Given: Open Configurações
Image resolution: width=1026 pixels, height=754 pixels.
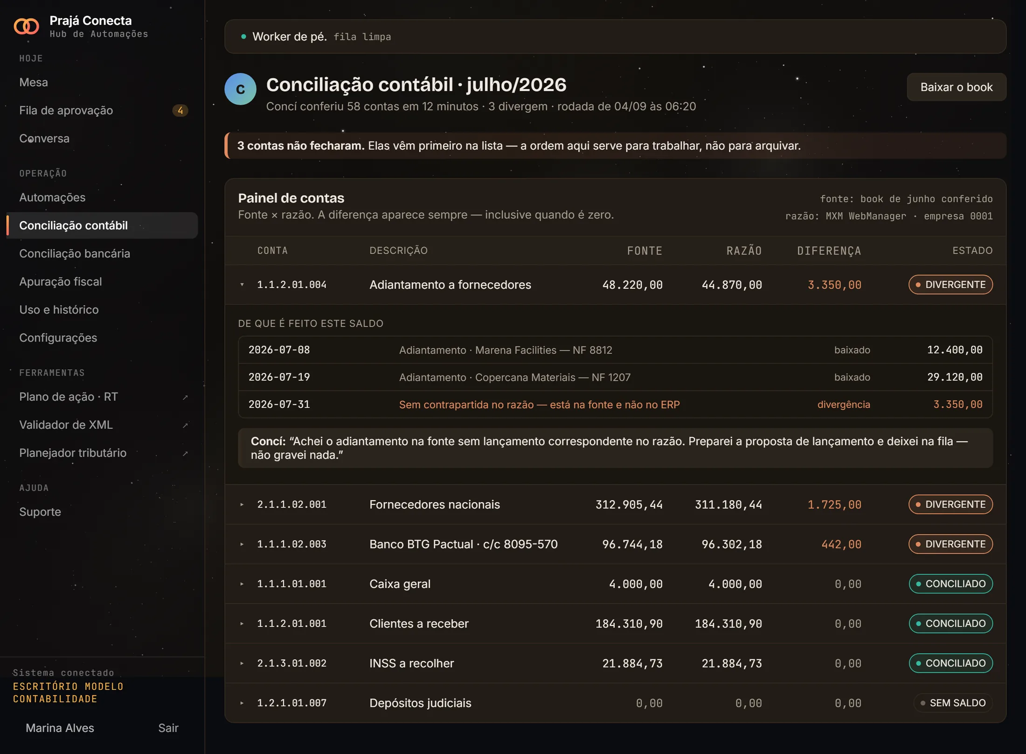Looking at the screenshot, I should pyautogui.click(x=102, y=337).
